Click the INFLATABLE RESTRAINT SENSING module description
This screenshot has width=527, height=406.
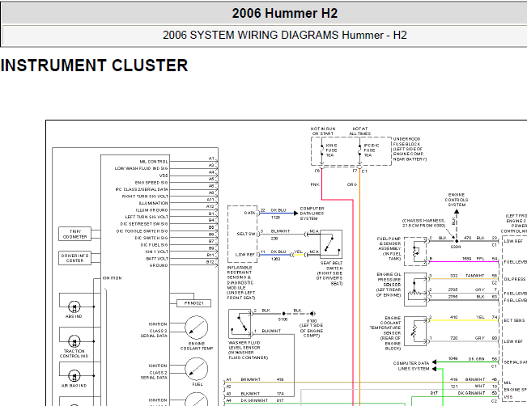point(241,283)
